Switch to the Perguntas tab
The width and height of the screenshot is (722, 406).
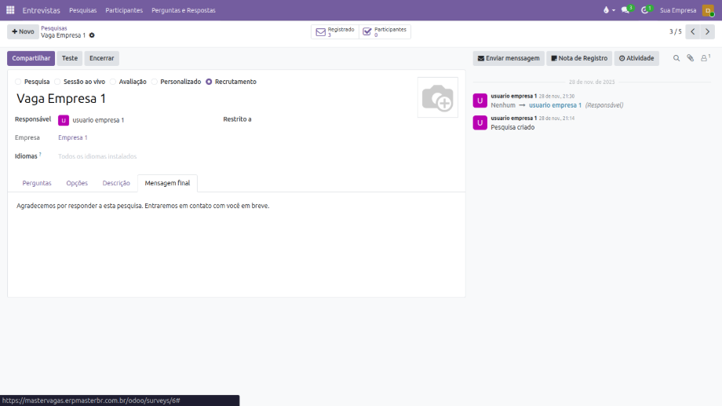click(x=37, y=183)
